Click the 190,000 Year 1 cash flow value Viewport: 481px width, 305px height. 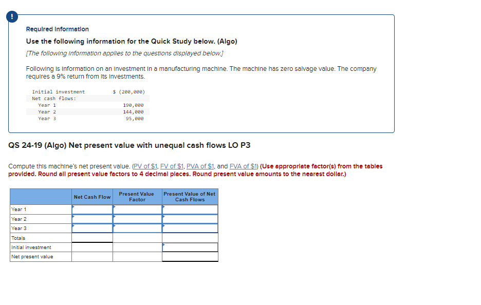133,105
